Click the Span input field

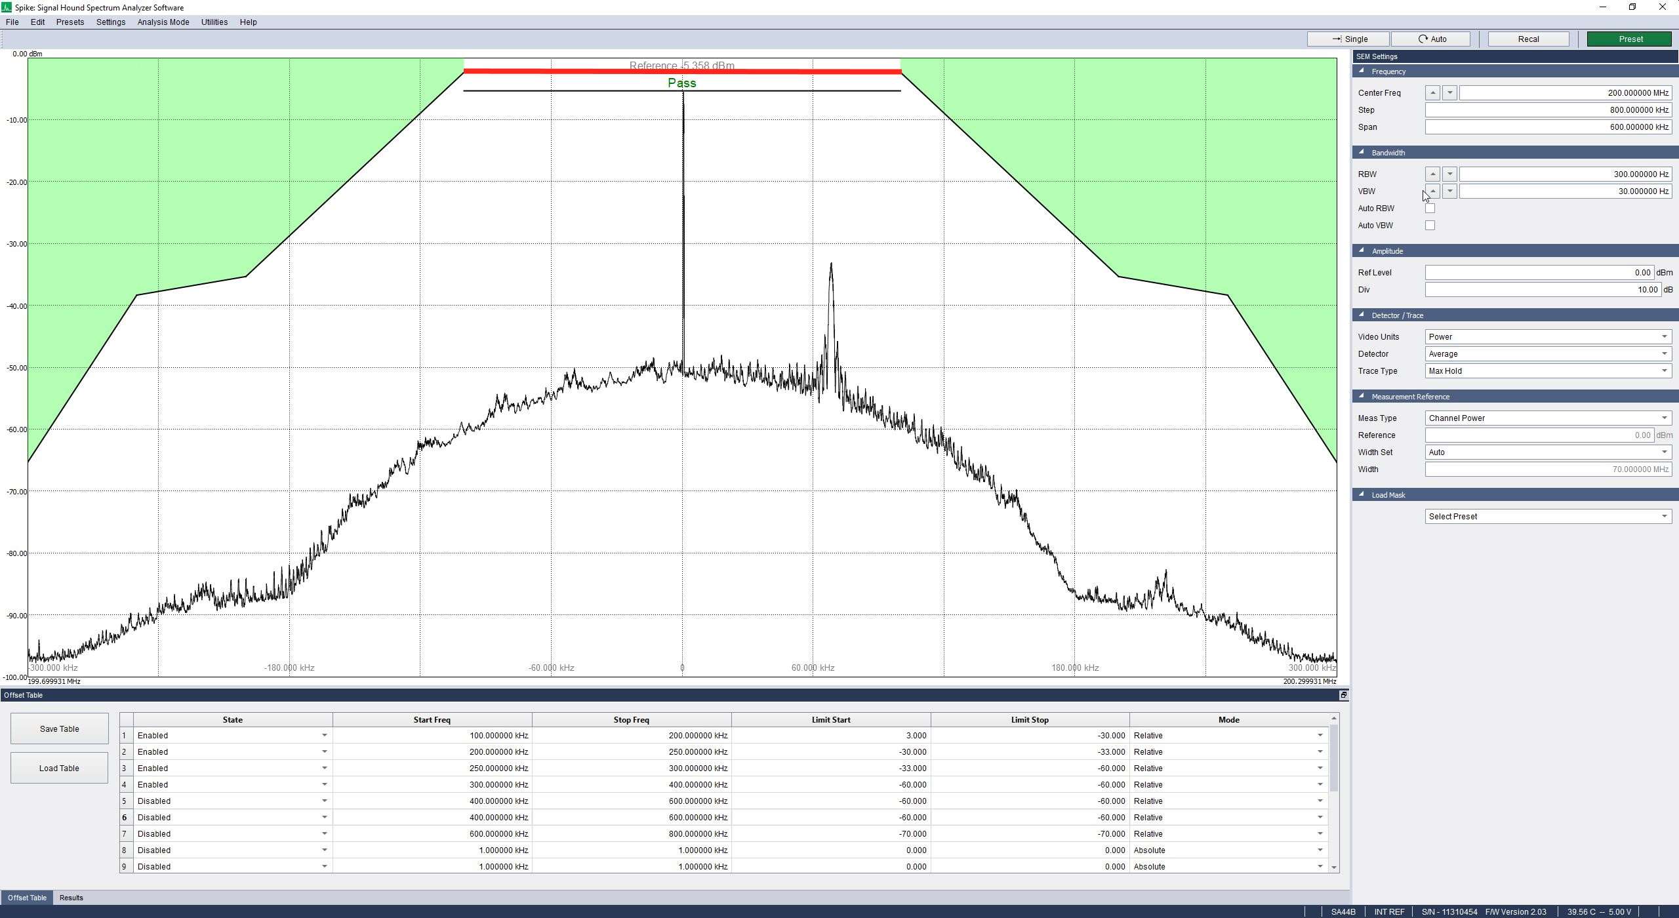pos(1547,127)
